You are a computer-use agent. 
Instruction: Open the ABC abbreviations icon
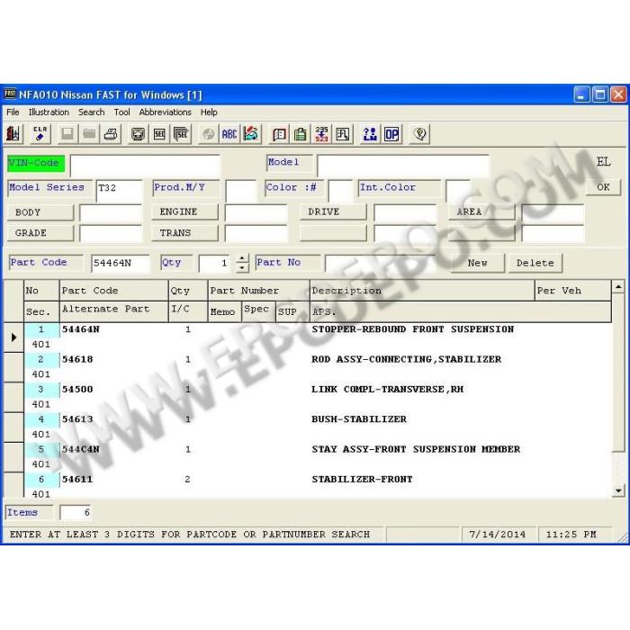(x=229, y=134)
